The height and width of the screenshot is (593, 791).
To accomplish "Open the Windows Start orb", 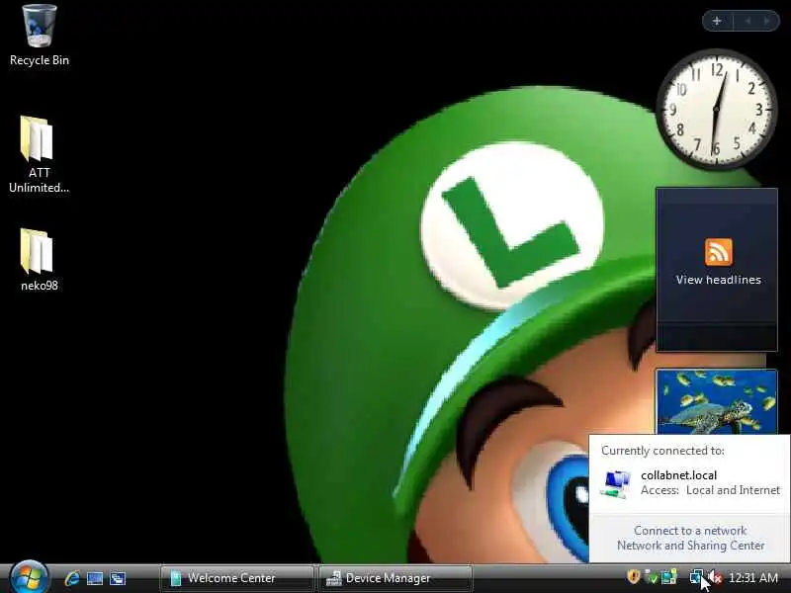I will tap(29, 578).
